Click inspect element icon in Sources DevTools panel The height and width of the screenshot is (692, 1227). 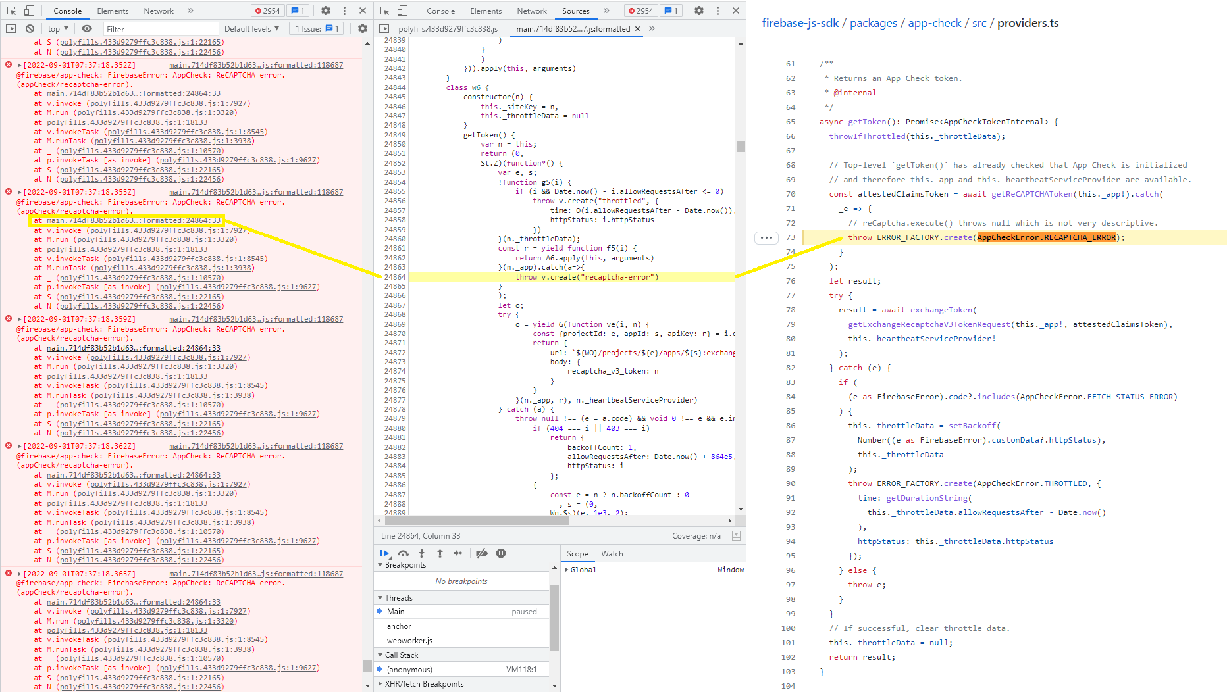point(385,11)
